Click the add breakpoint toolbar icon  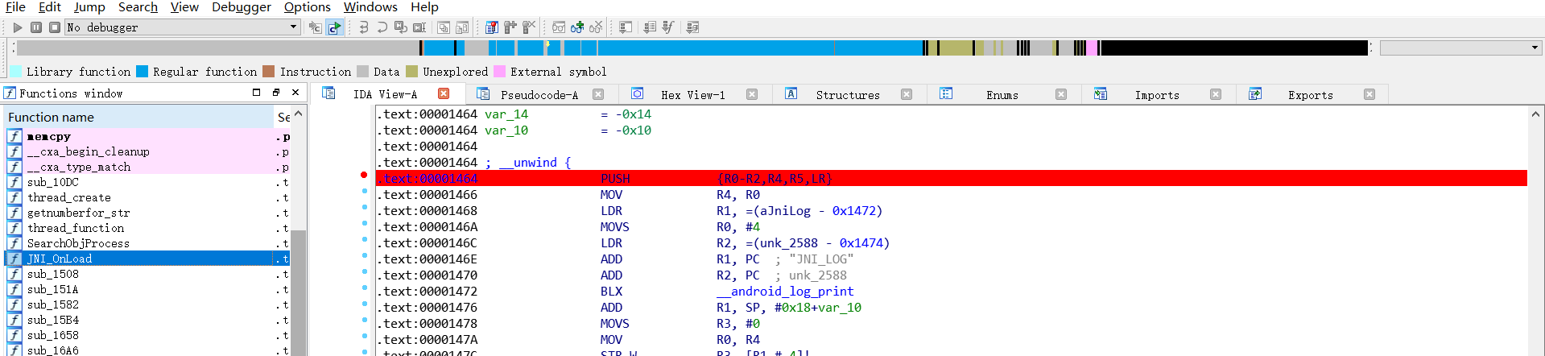point(510,27)
